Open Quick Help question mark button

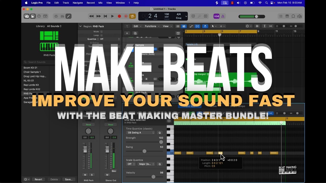39,16
